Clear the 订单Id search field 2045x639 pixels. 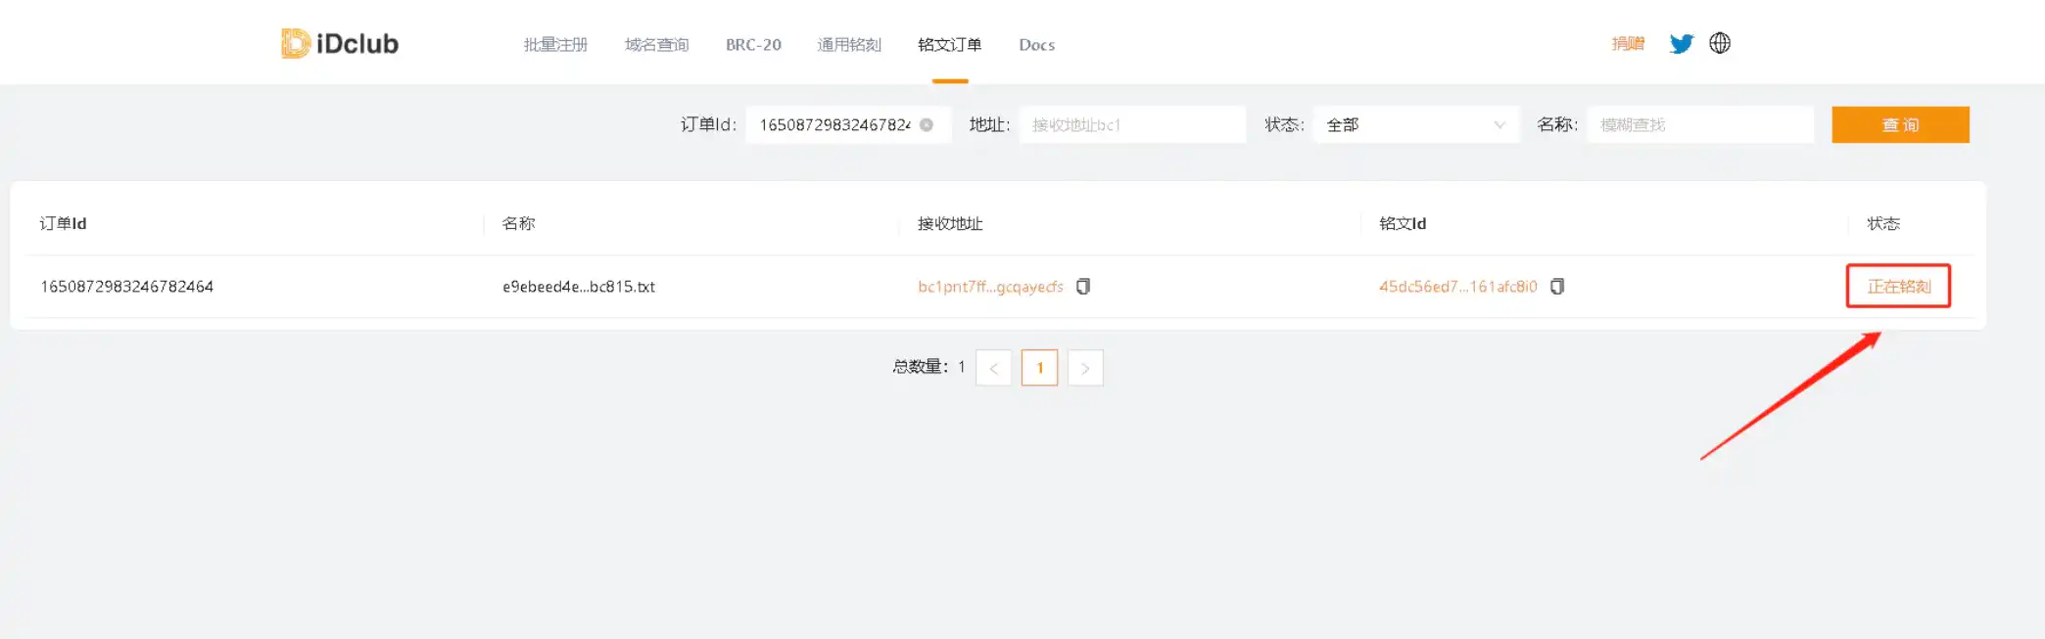coord(927,125)
